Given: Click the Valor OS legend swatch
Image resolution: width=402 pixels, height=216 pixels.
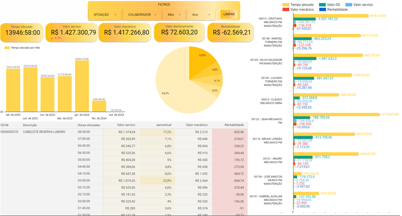Looking at the screenshot, I should pyautogui.click(x=322, y=5).
